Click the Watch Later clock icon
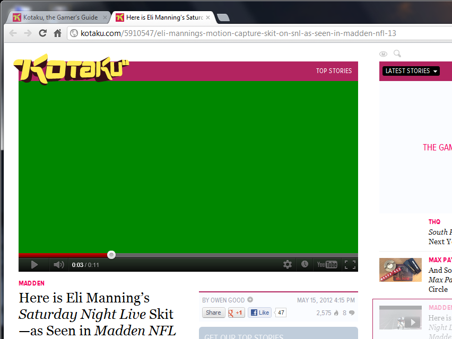 (x=305, y=264)
